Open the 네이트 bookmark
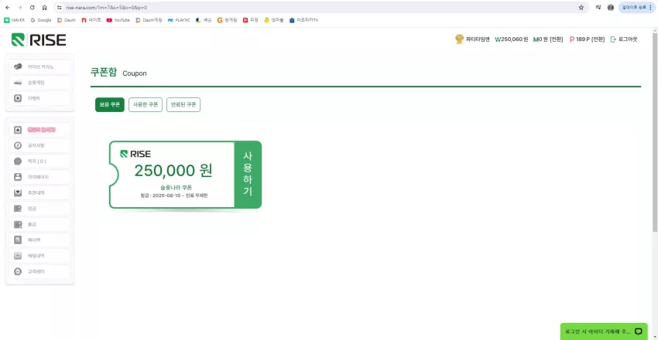658x340 pixels. pyautogui.click(x=91, y=19)
